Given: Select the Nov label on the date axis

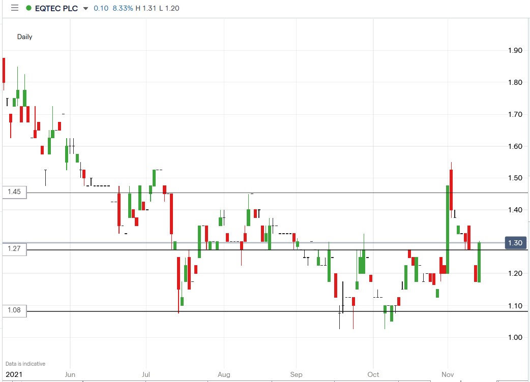Looking at the screenshot, I should [447, 374].
